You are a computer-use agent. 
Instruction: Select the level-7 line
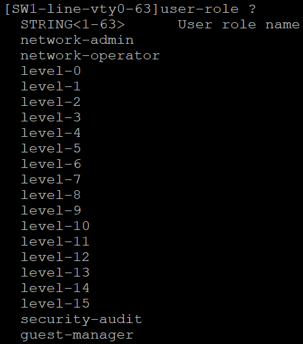coord(50,179)
